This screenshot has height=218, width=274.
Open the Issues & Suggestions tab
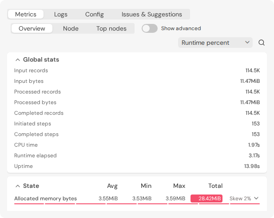tap(152, 14)
